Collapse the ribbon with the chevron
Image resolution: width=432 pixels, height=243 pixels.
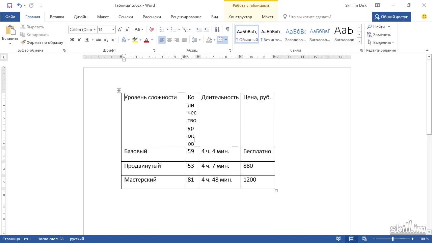[x=427, y=51]
